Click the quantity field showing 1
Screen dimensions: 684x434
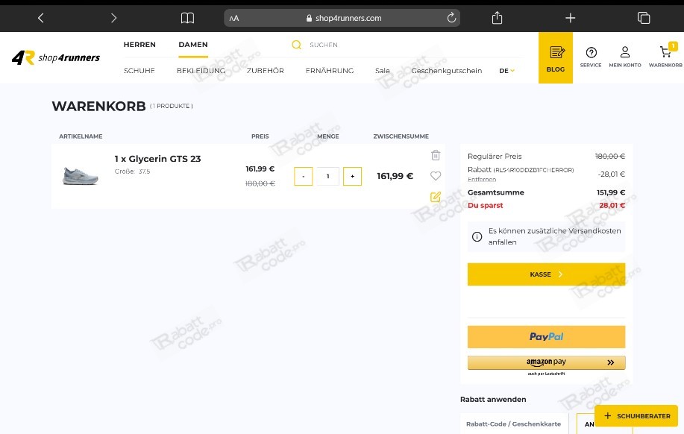tap(328, 176)
